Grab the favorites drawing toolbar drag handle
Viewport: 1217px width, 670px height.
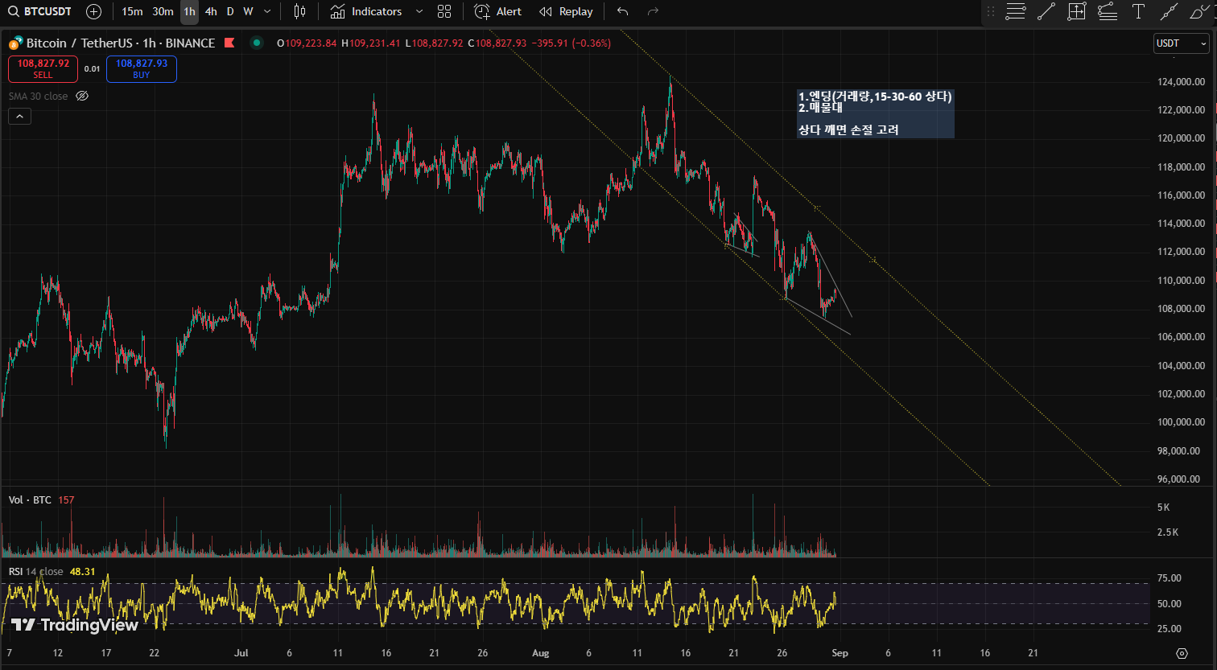[x=991, y=11]
